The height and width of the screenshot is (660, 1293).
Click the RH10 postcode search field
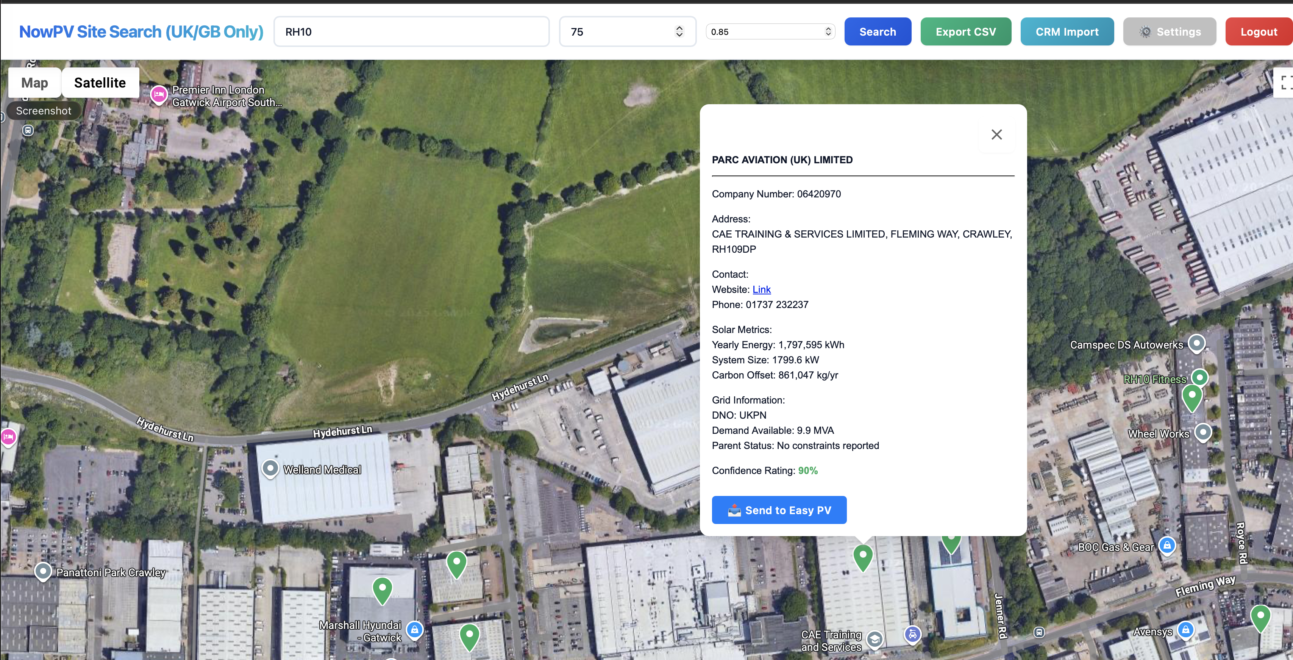(x=412, y=31)
